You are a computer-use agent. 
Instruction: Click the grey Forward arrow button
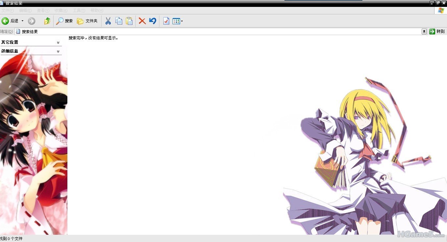[32, 21]
